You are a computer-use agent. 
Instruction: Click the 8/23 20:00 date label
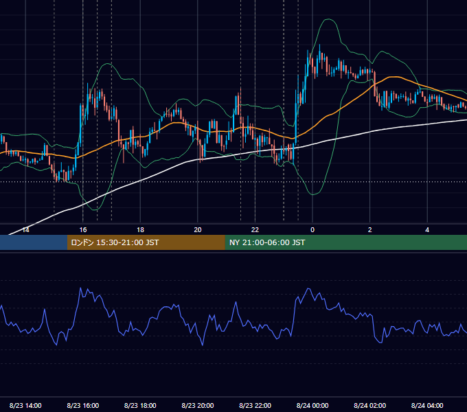click(x=198, y=405)
